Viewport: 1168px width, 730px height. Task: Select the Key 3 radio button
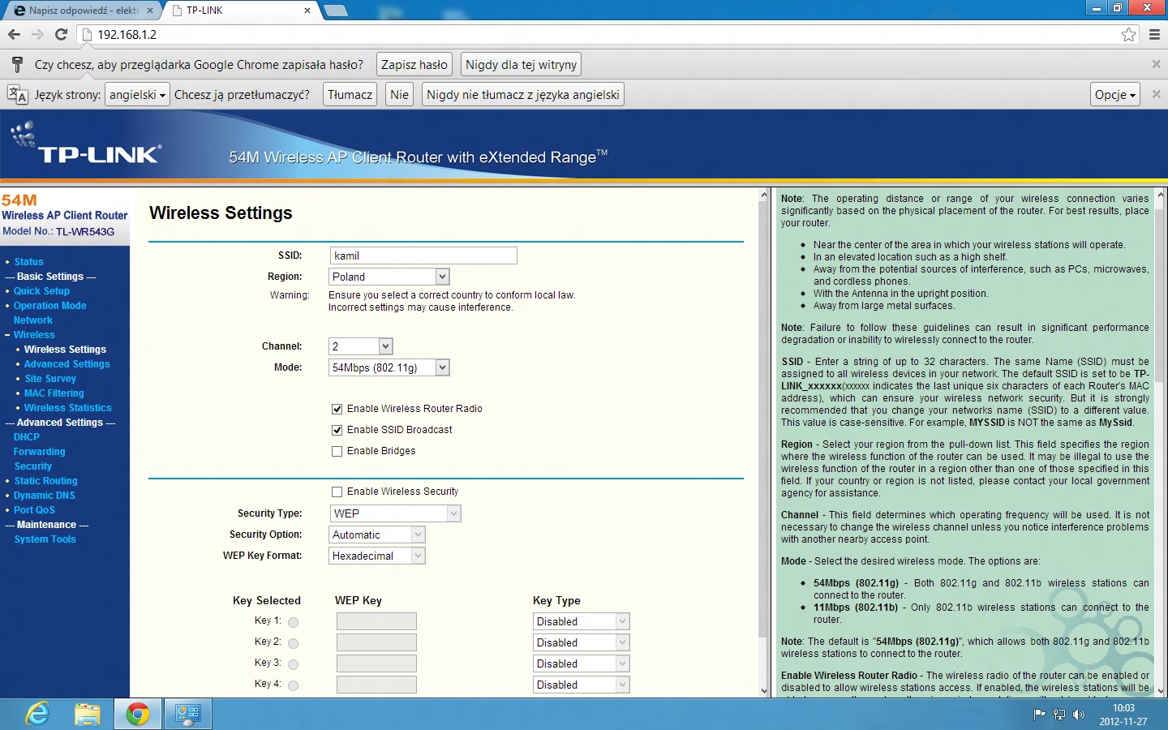[x=294, y=664]
